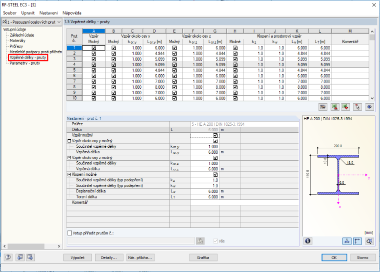Enable 'Vstup přiřadit prutům č.' checkbox

coord(70,233)
